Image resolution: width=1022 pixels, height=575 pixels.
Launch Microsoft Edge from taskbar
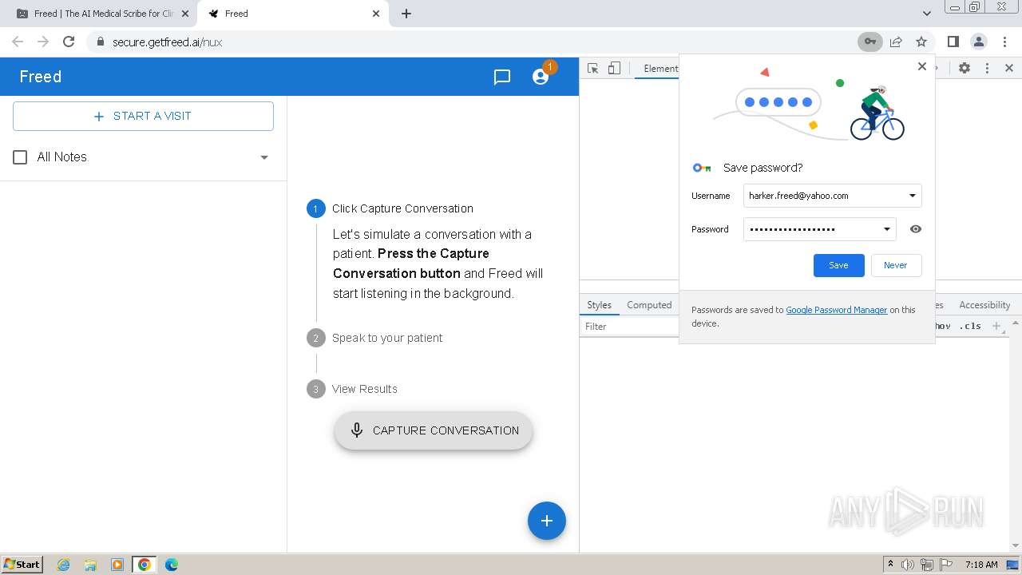[x=172, y=565]
